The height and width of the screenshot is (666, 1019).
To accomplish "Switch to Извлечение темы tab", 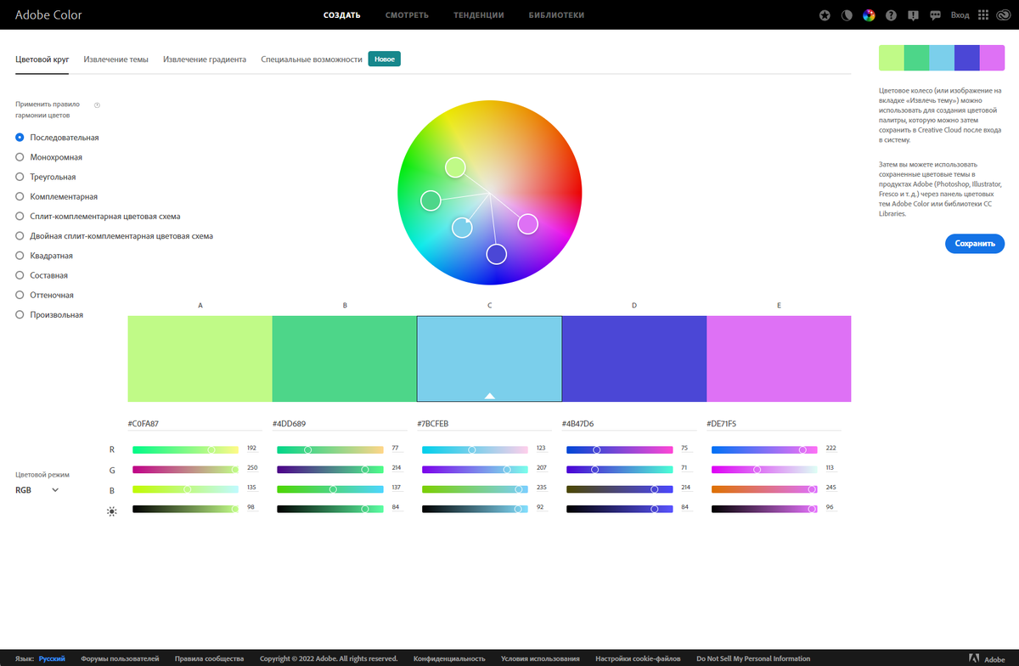I will (x=115, y=59).
